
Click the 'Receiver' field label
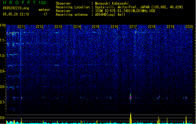coord(63,11)
